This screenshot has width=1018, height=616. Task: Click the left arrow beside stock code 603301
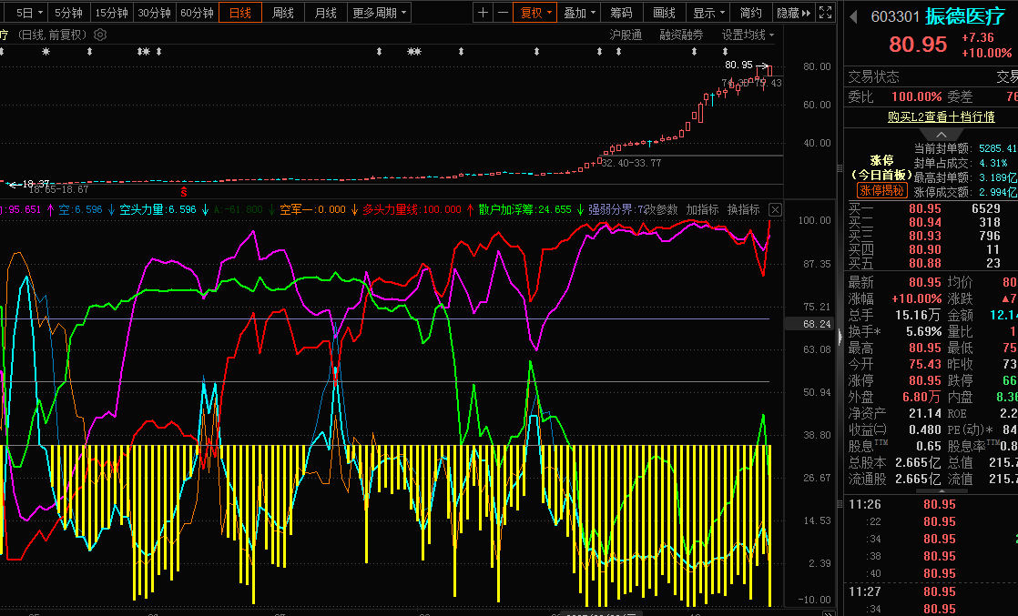[x=854, y=16]
